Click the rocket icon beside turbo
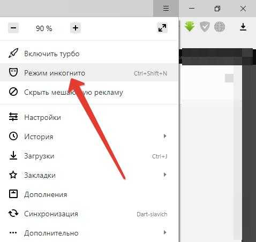This screenshot has height=242, width=256. 13,53
